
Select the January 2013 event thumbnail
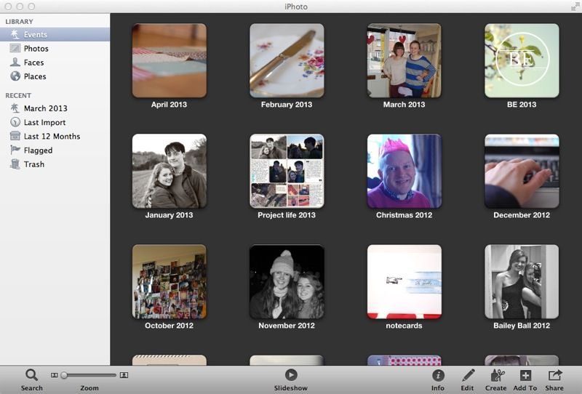coord(170,171)
